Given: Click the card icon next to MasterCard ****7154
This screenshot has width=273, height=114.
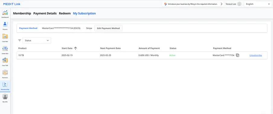Looking at the screenshot, I should [237, 55].
